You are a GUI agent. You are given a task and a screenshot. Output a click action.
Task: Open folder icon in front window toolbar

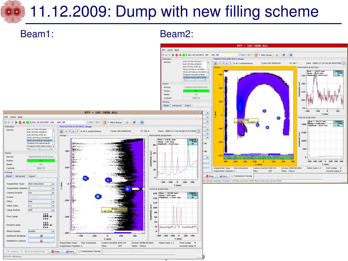(x=127, y=122)
